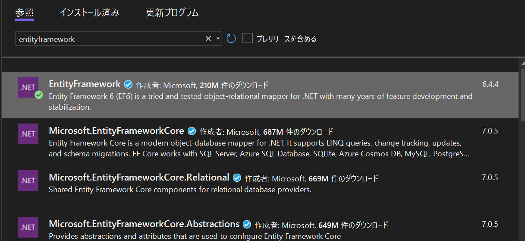Click the EntityFramework .NET package icon

tap(28, 87)
